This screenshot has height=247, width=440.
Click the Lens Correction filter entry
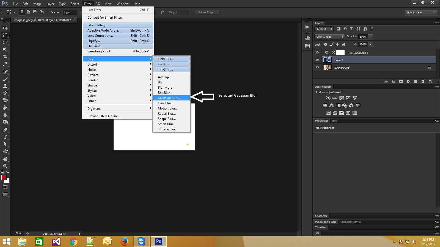coord(118,36)
